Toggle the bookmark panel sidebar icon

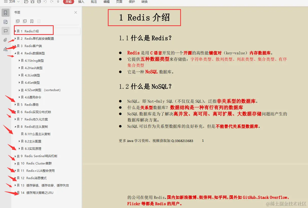point(6,13)
